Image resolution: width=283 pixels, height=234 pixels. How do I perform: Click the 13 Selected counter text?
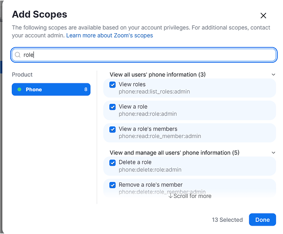227,219
